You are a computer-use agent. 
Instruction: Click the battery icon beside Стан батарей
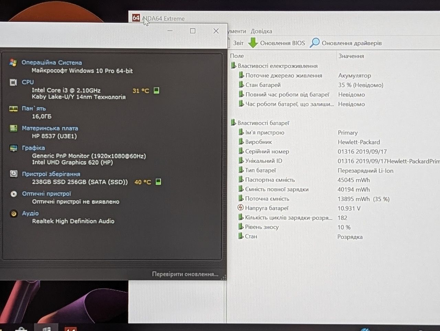tap(241, 85)
